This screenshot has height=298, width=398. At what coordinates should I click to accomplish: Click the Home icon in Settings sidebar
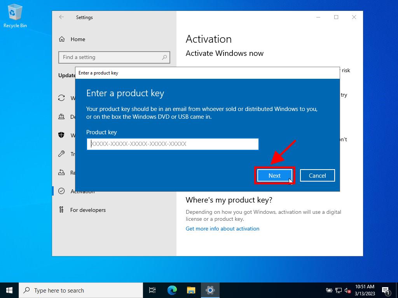coord(62,39)
